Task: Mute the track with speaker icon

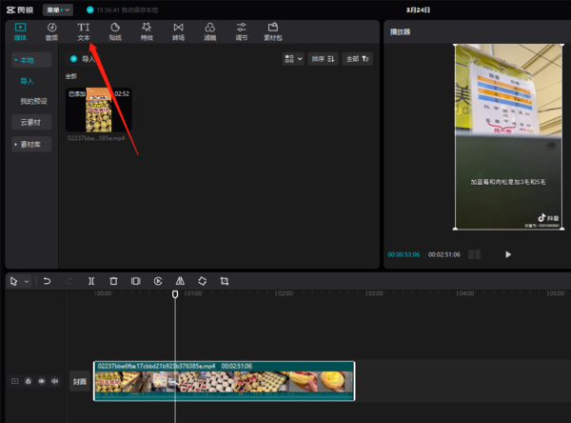Action: [x=53, y=381]
